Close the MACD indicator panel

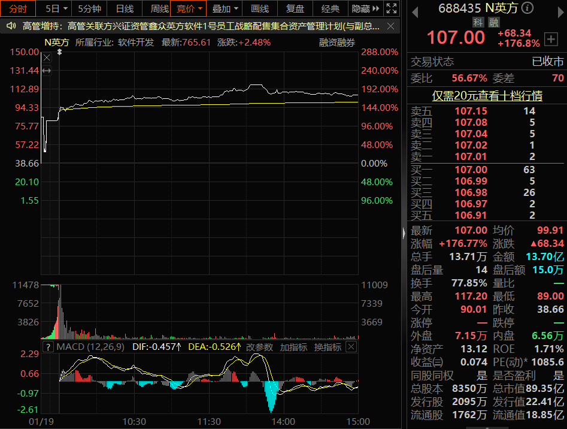point(351,347)
